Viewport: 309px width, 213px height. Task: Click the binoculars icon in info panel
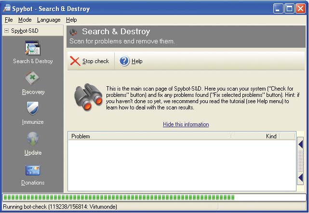(87, 97)
